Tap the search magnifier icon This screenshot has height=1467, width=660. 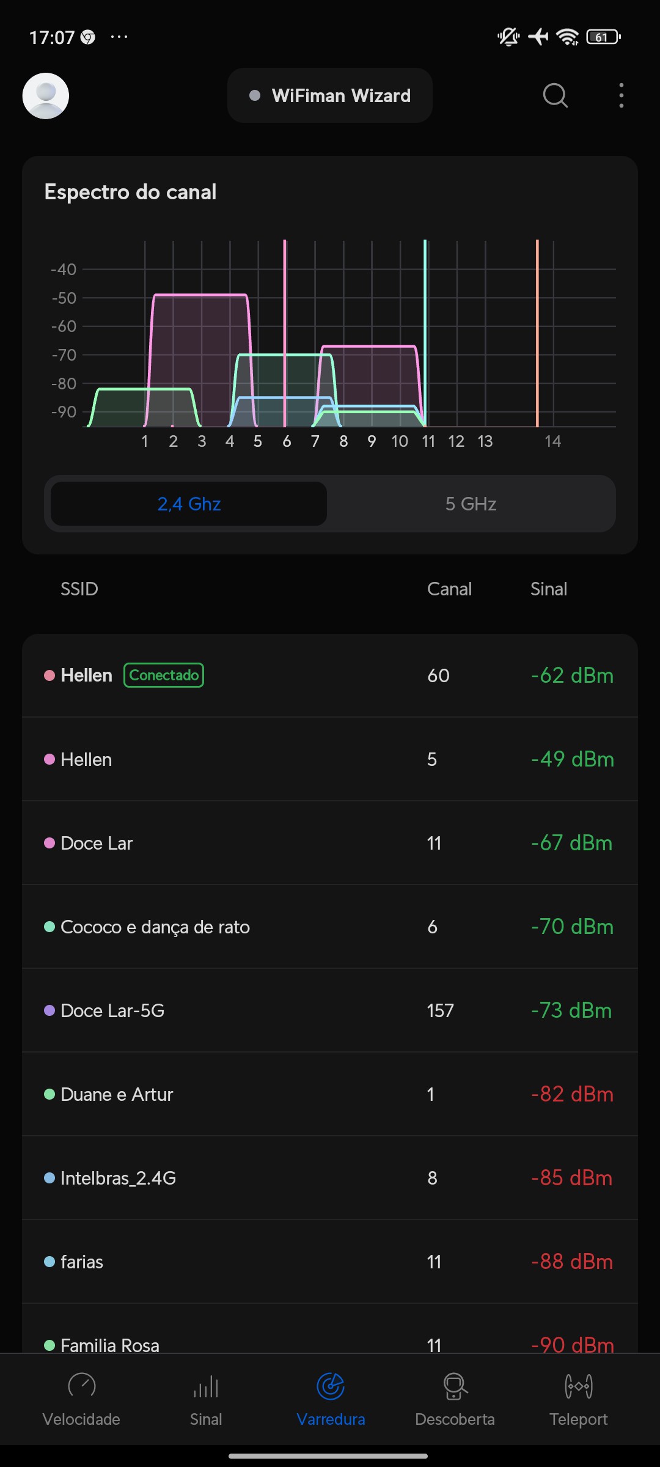[x=555, y=95]
